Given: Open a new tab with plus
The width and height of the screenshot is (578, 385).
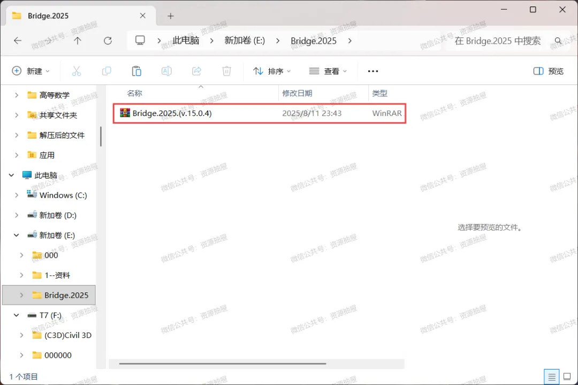Looking at the screenshot, I should (170, 16).
